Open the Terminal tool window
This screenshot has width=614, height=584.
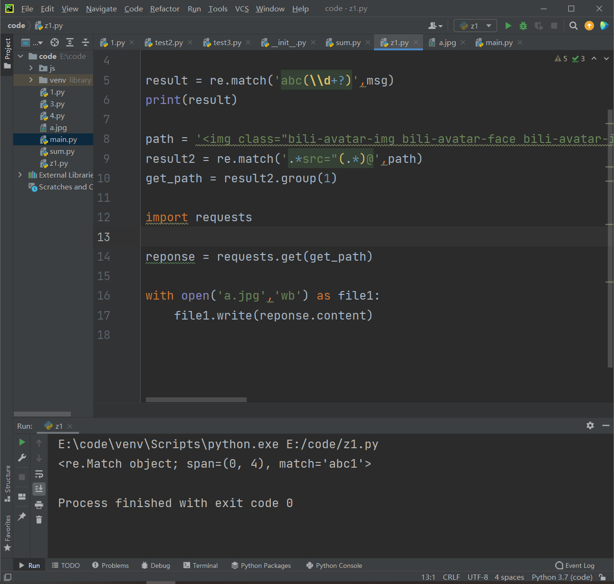(200, 565)
